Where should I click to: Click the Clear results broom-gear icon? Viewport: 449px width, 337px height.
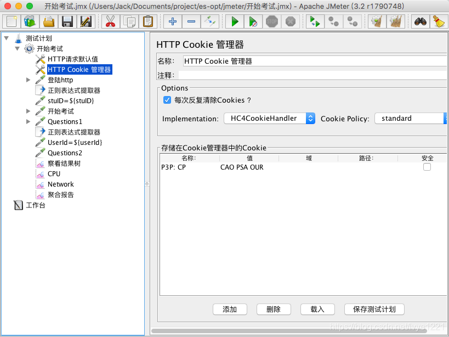(377, 21)
